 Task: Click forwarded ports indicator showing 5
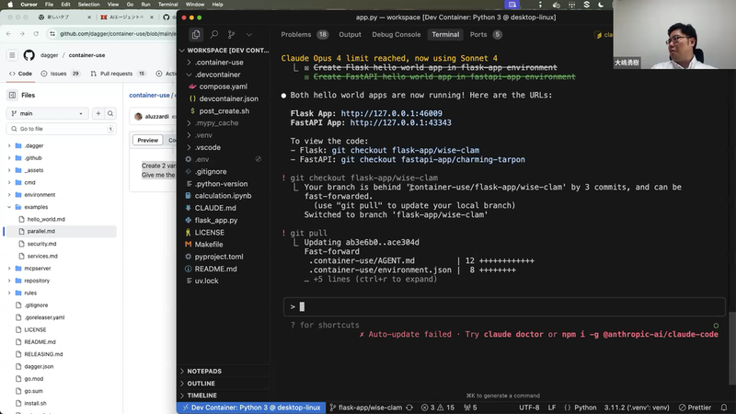tap(470, 408)
